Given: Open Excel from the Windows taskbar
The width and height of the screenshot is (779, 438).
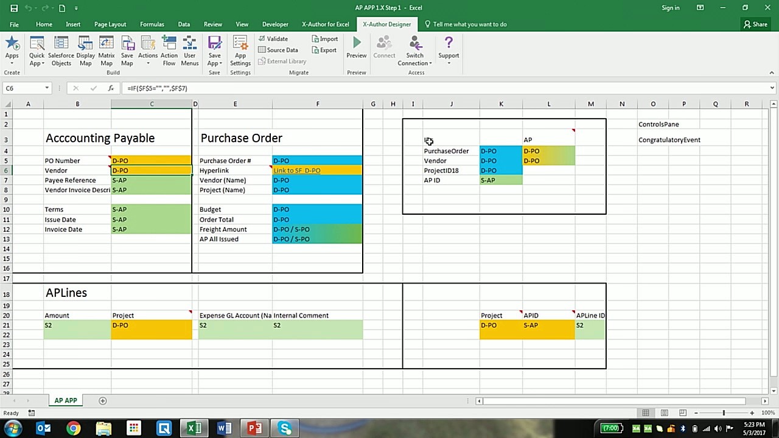Looking at the screenshot, I should 194,428.
